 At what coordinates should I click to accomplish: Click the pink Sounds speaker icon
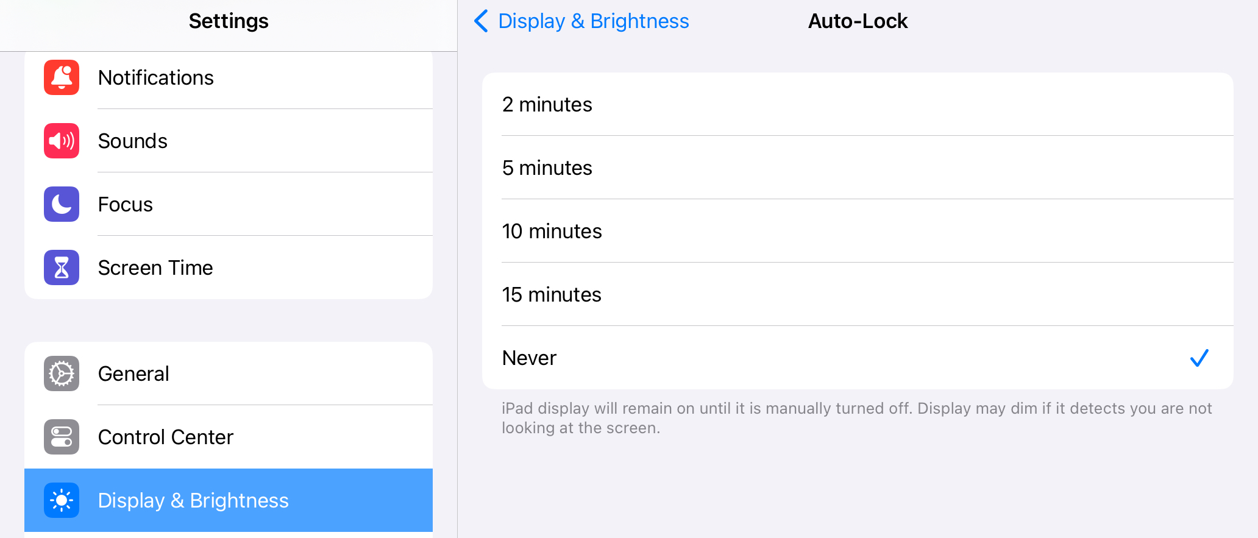tap(62, 141)
